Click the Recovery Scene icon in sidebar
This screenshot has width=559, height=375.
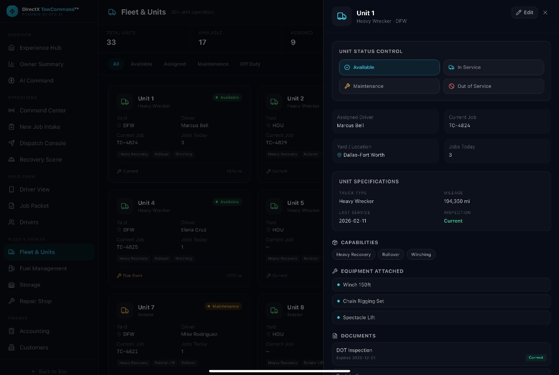(x=11, y=160)
